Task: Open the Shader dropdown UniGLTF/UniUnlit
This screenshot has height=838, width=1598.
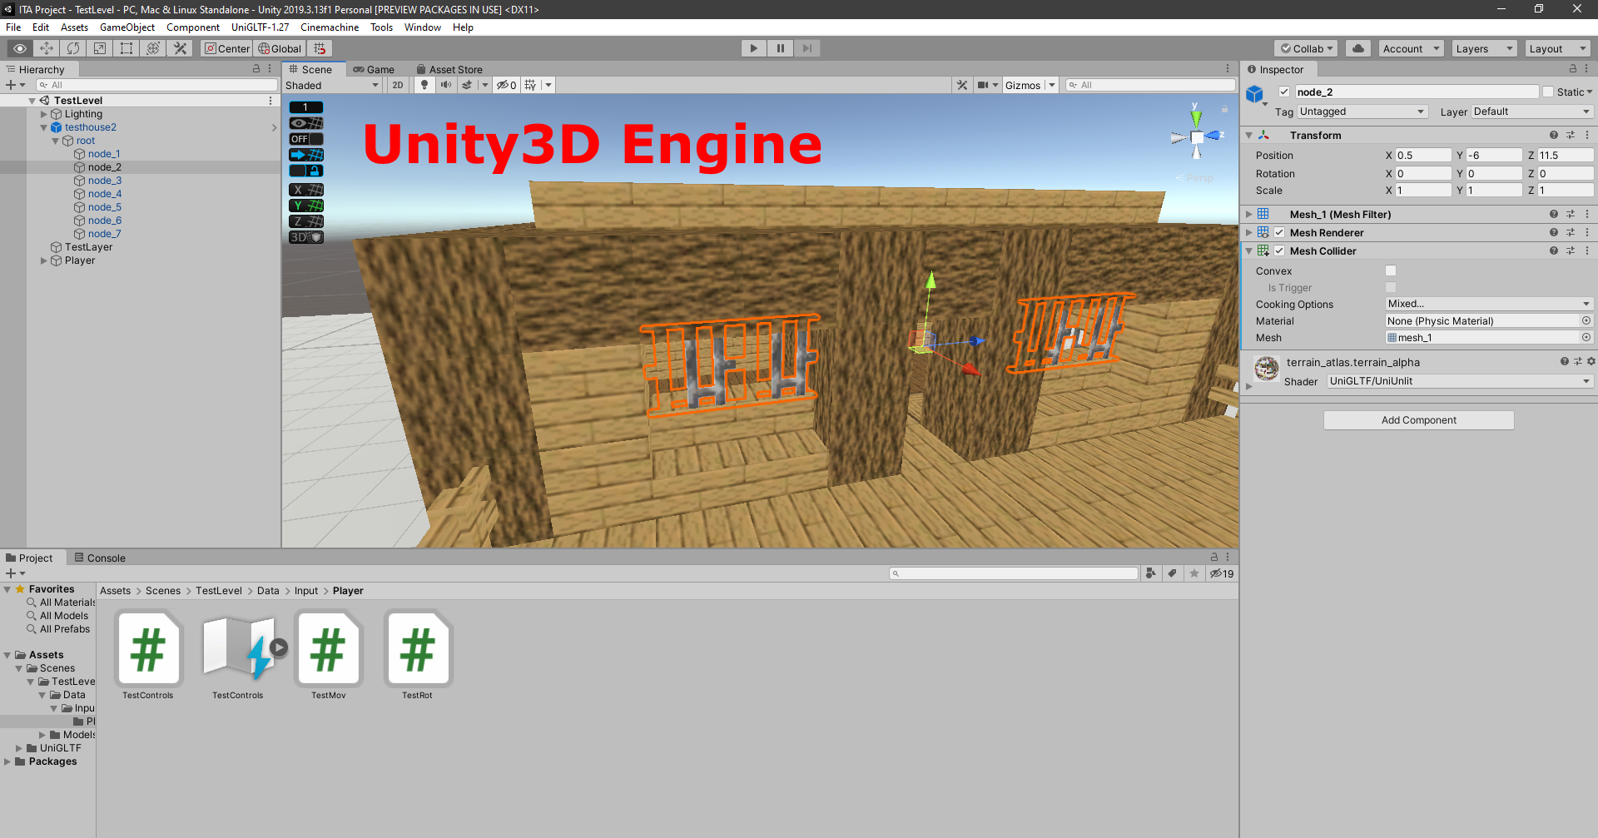Action: coord(1460,381)
